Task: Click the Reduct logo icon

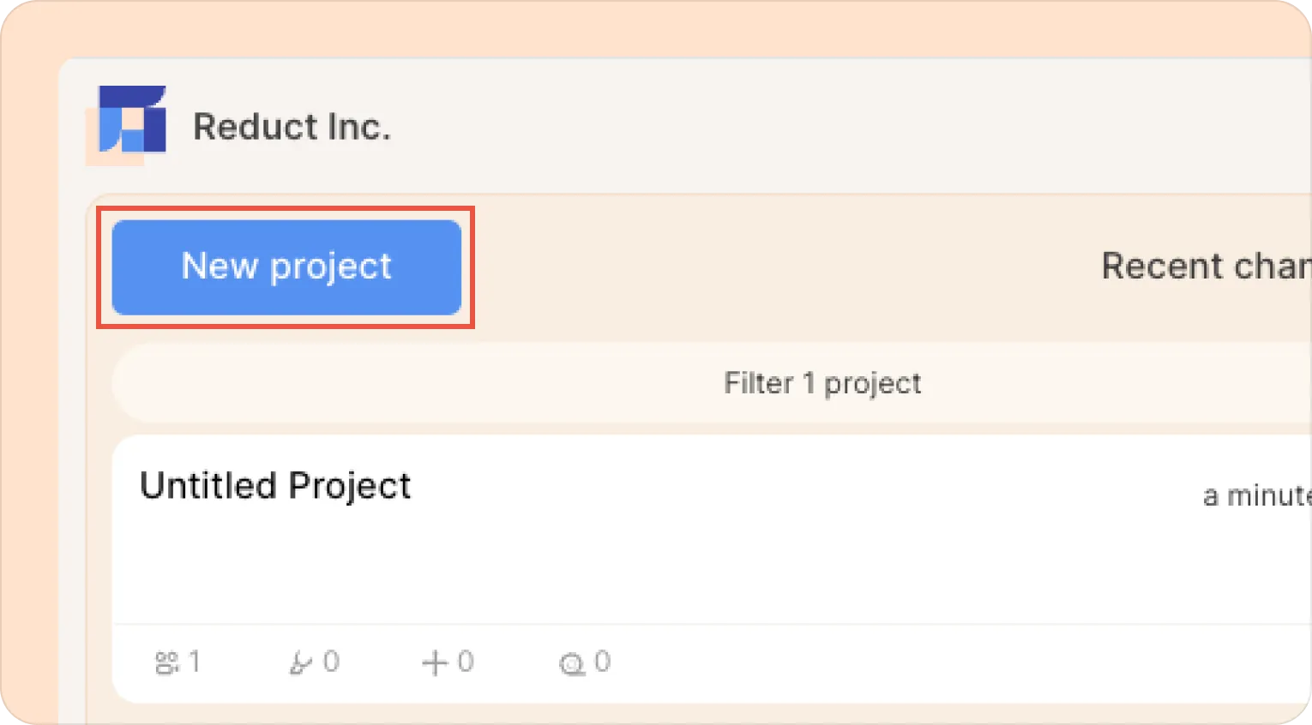Action: [x=130, y=121]
